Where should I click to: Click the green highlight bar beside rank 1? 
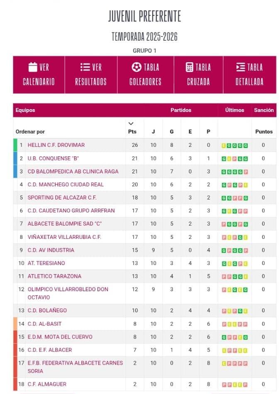tap(15, 146)
